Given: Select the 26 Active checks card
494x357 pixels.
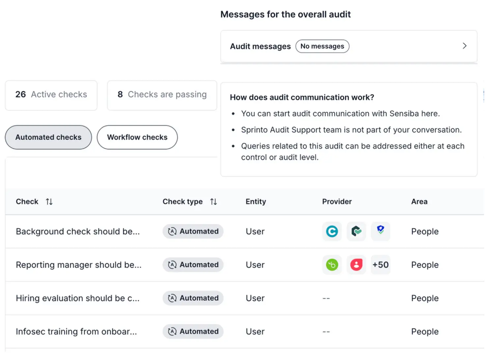Looking at the screenshot, I should point(51,95).
